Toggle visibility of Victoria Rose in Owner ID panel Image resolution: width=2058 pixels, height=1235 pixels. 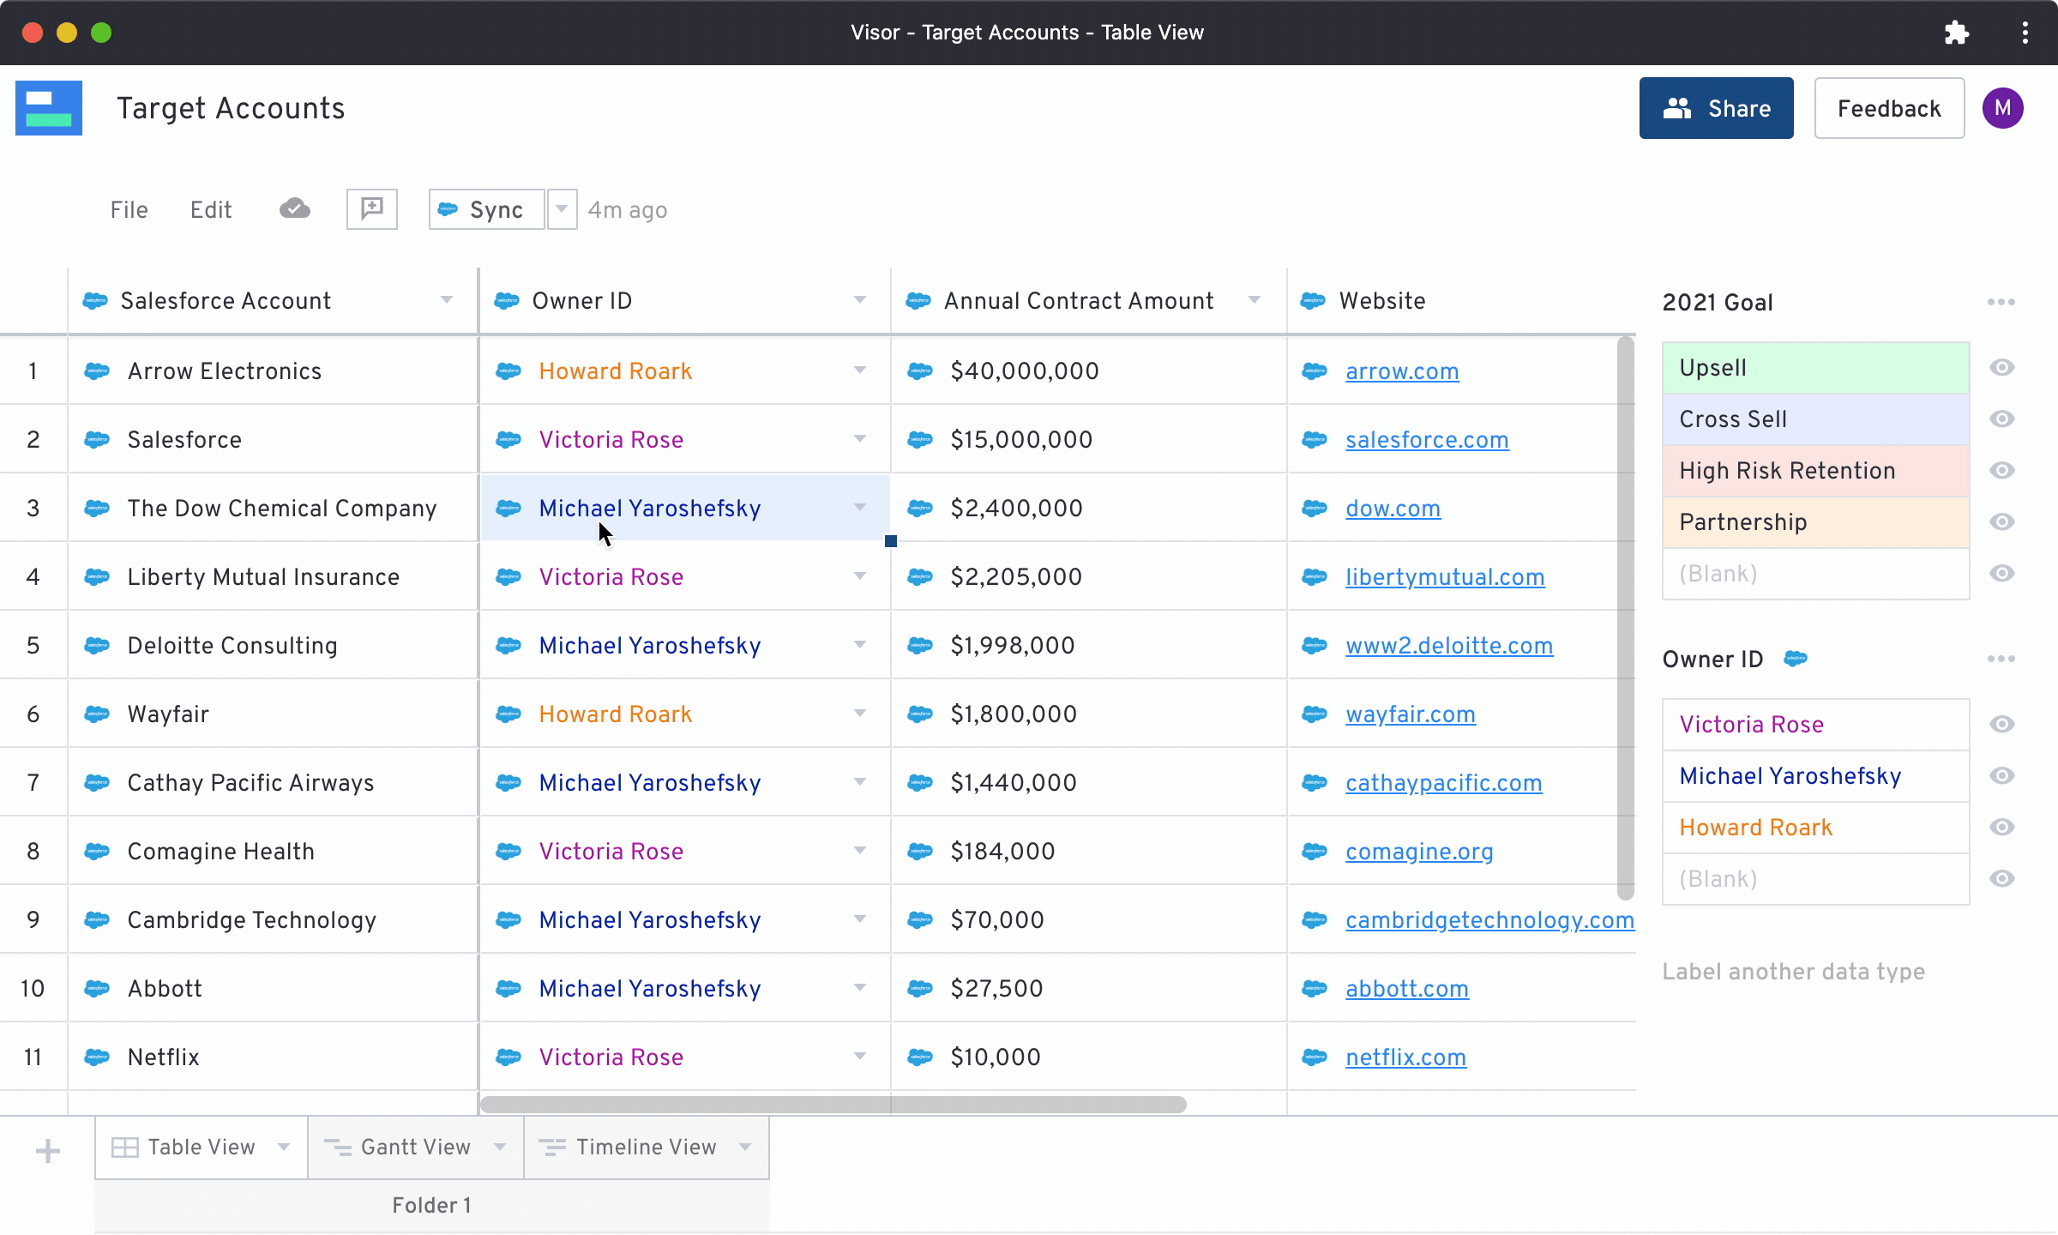click(x=2002, y=724)
